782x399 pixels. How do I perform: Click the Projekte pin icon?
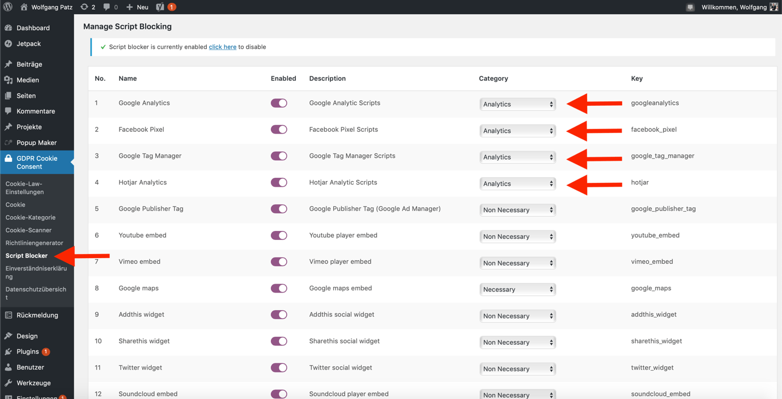[x=8, y=127]
